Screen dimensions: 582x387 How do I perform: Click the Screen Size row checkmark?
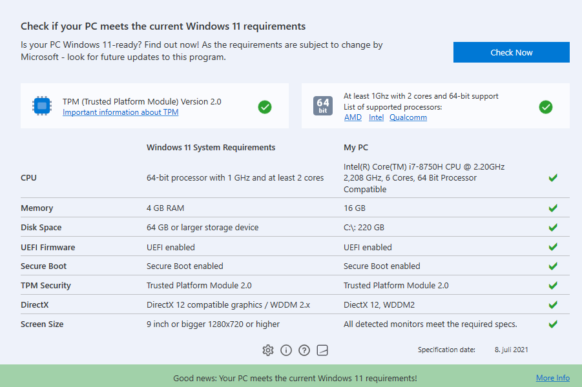tap(553, 324)
